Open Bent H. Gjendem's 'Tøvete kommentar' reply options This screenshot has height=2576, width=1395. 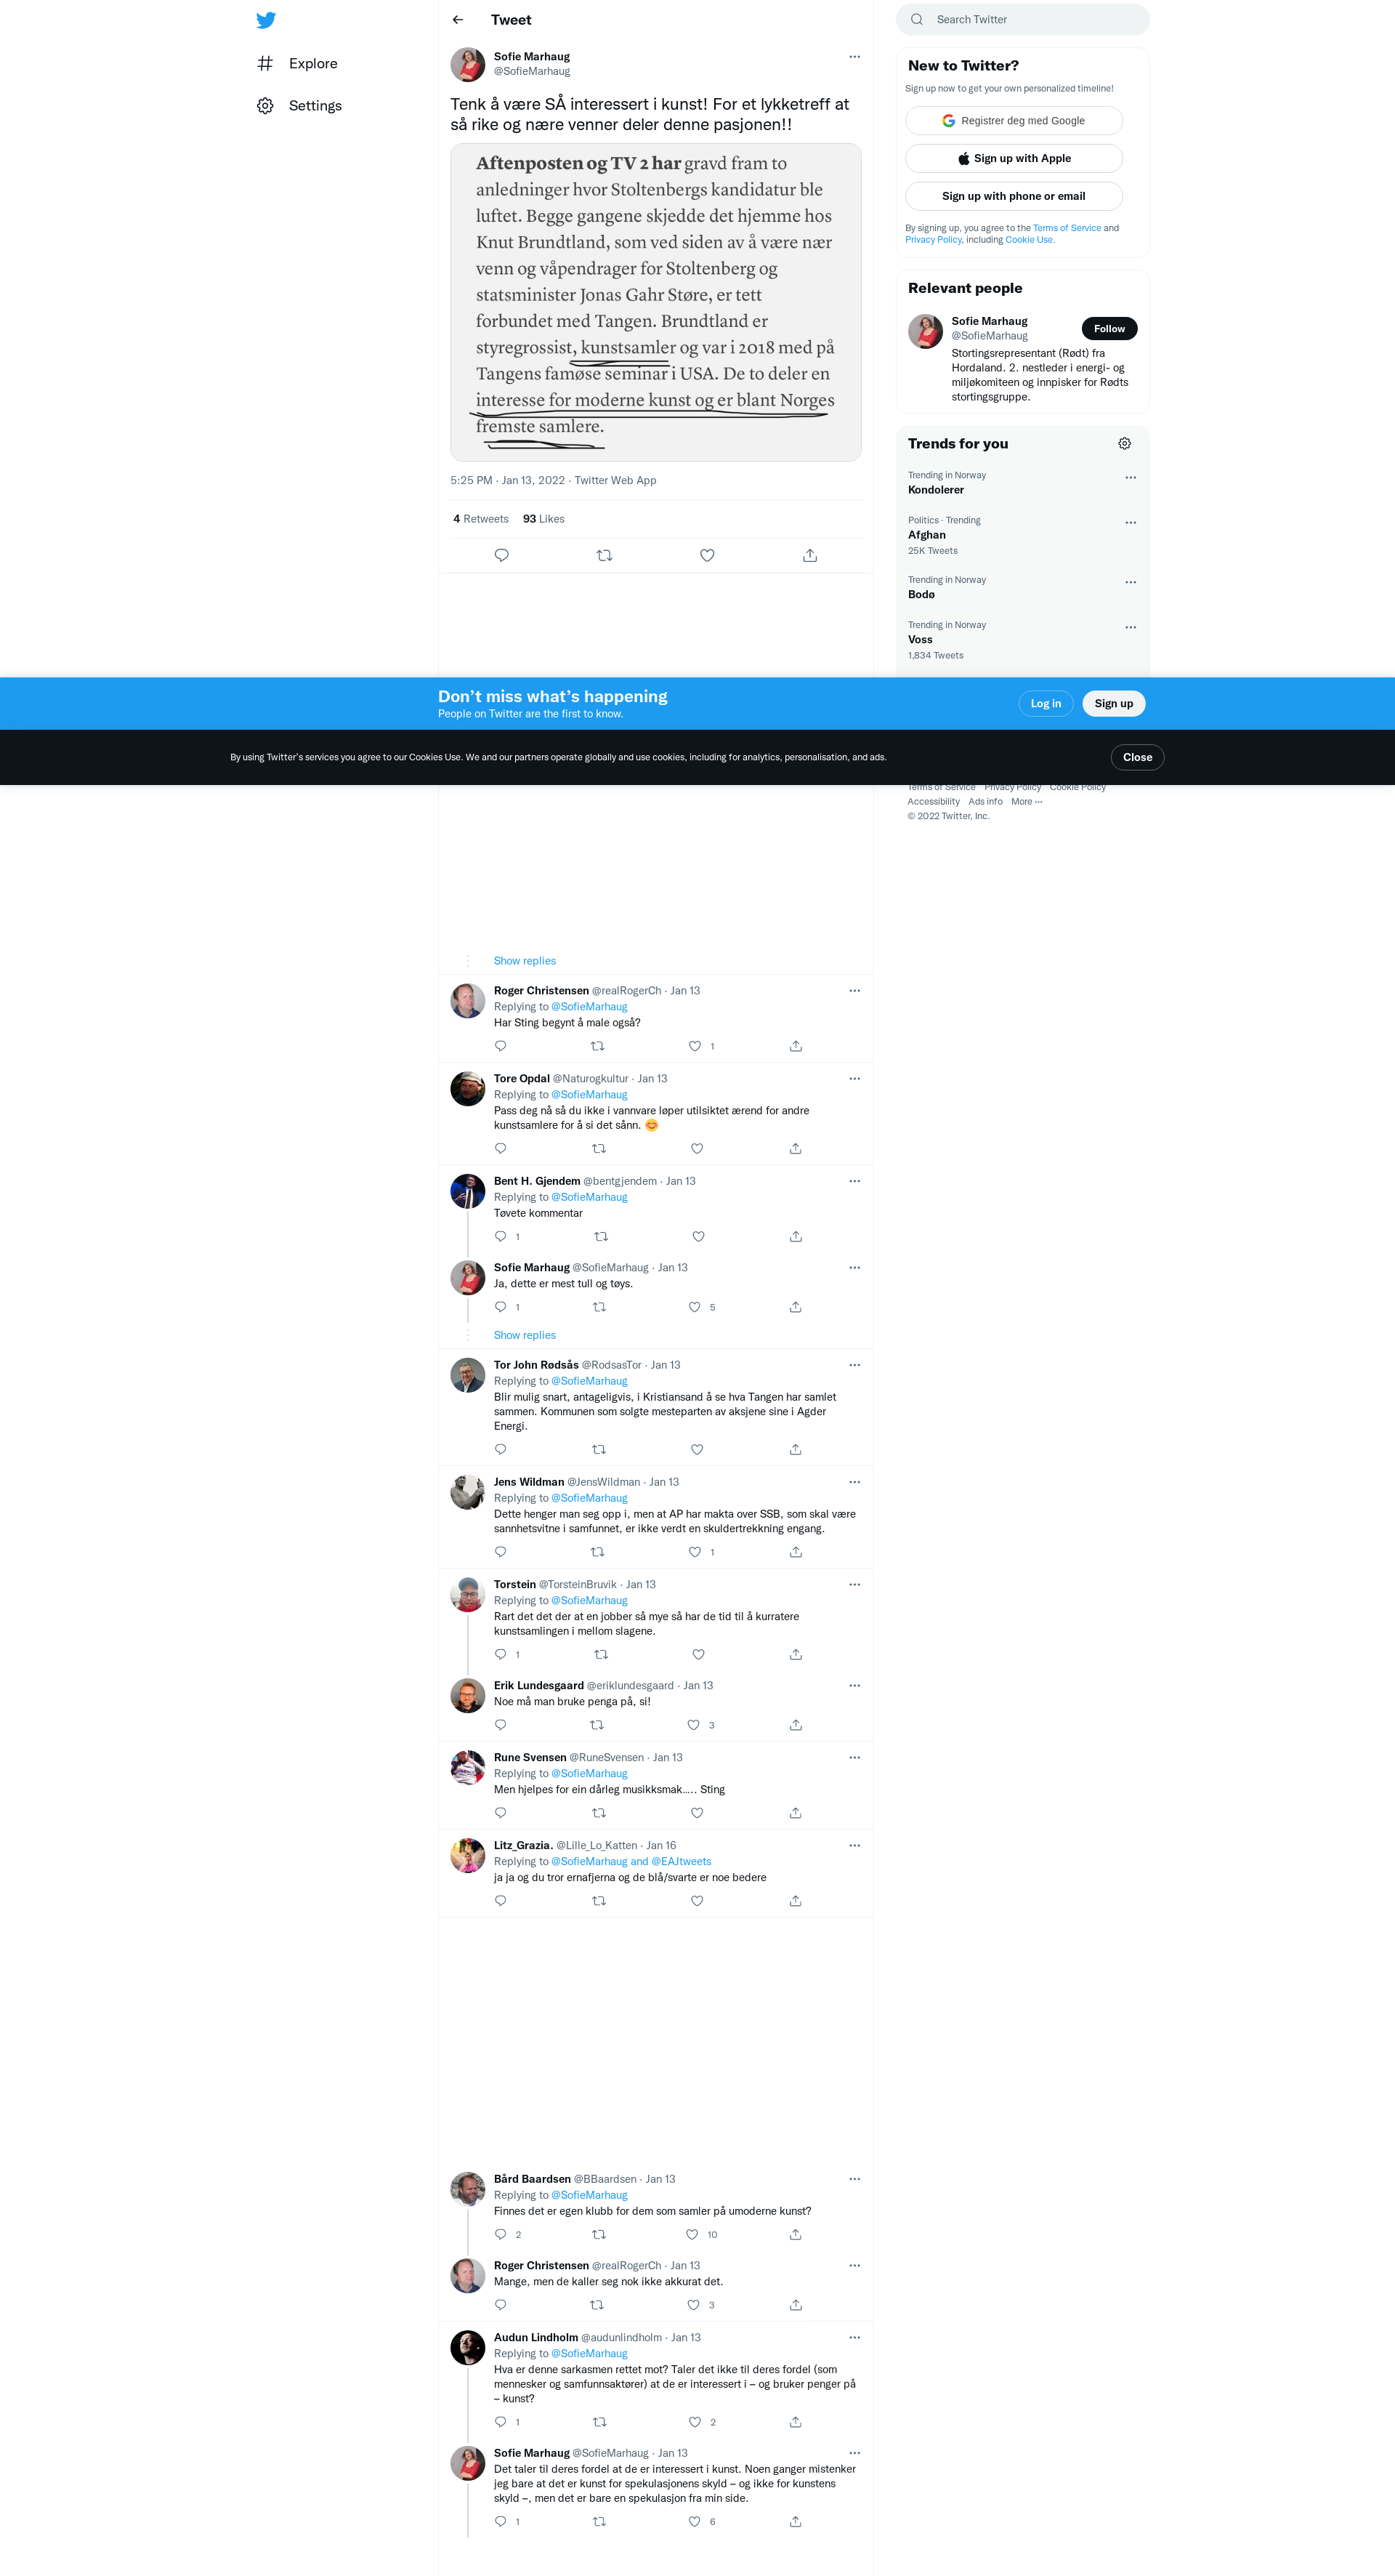pos(854,1182)
